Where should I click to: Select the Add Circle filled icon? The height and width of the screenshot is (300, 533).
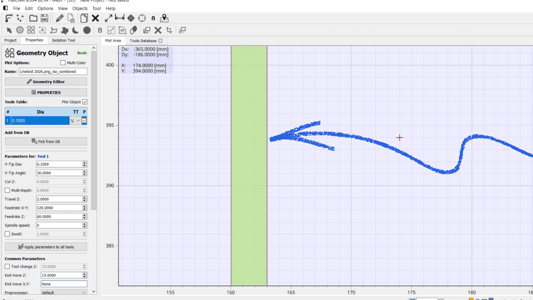(87, 30)
